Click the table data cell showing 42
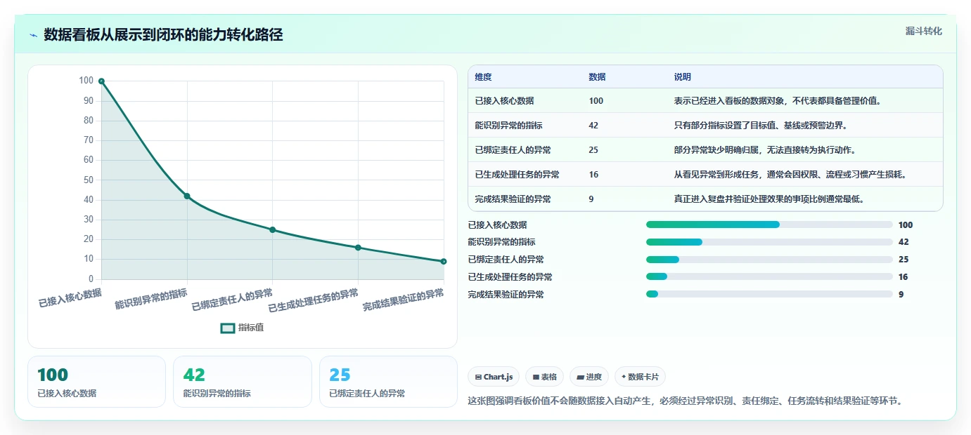The image size is (971, 435). coord(593,126)
